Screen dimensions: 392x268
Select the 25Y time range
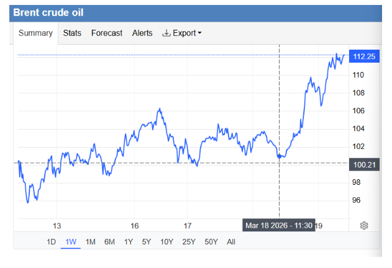(x=188, y=242)
